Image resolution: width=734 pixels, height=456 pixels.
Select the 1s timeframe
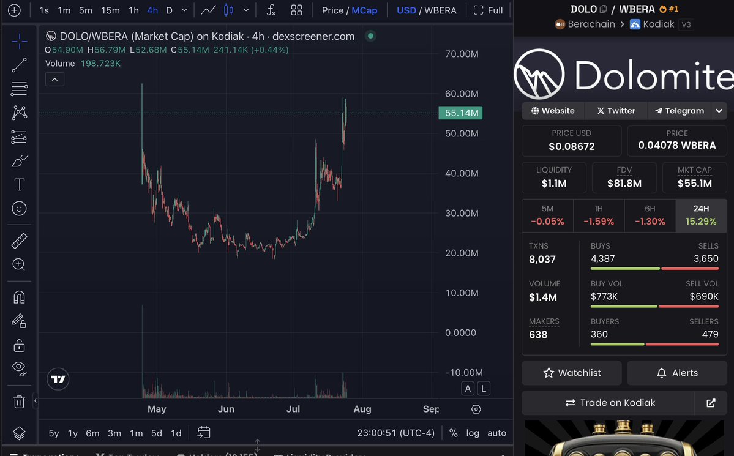click(x=44, y=10)
